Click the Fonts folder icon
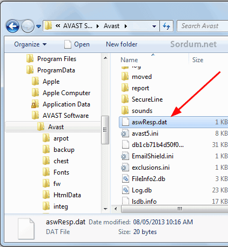 [46, 172]
